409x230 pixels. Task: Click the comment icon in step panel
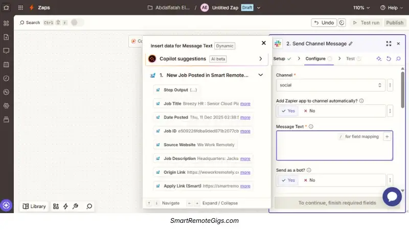pos(398,59)
